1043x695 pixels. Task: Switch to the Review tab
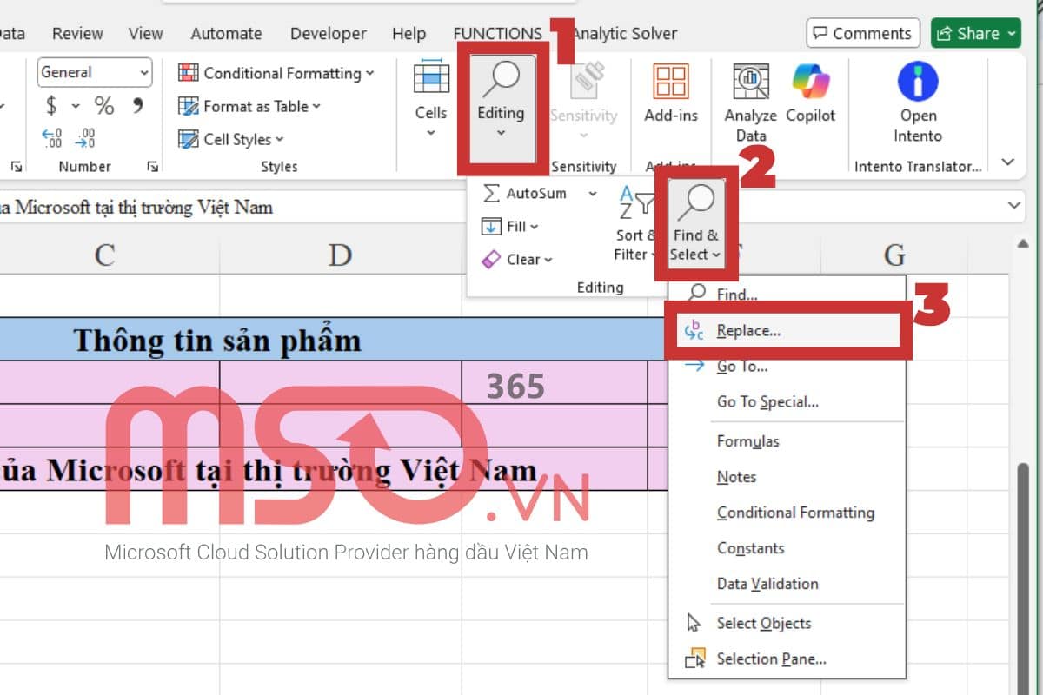pyautogui.click(x=78, y=34)
